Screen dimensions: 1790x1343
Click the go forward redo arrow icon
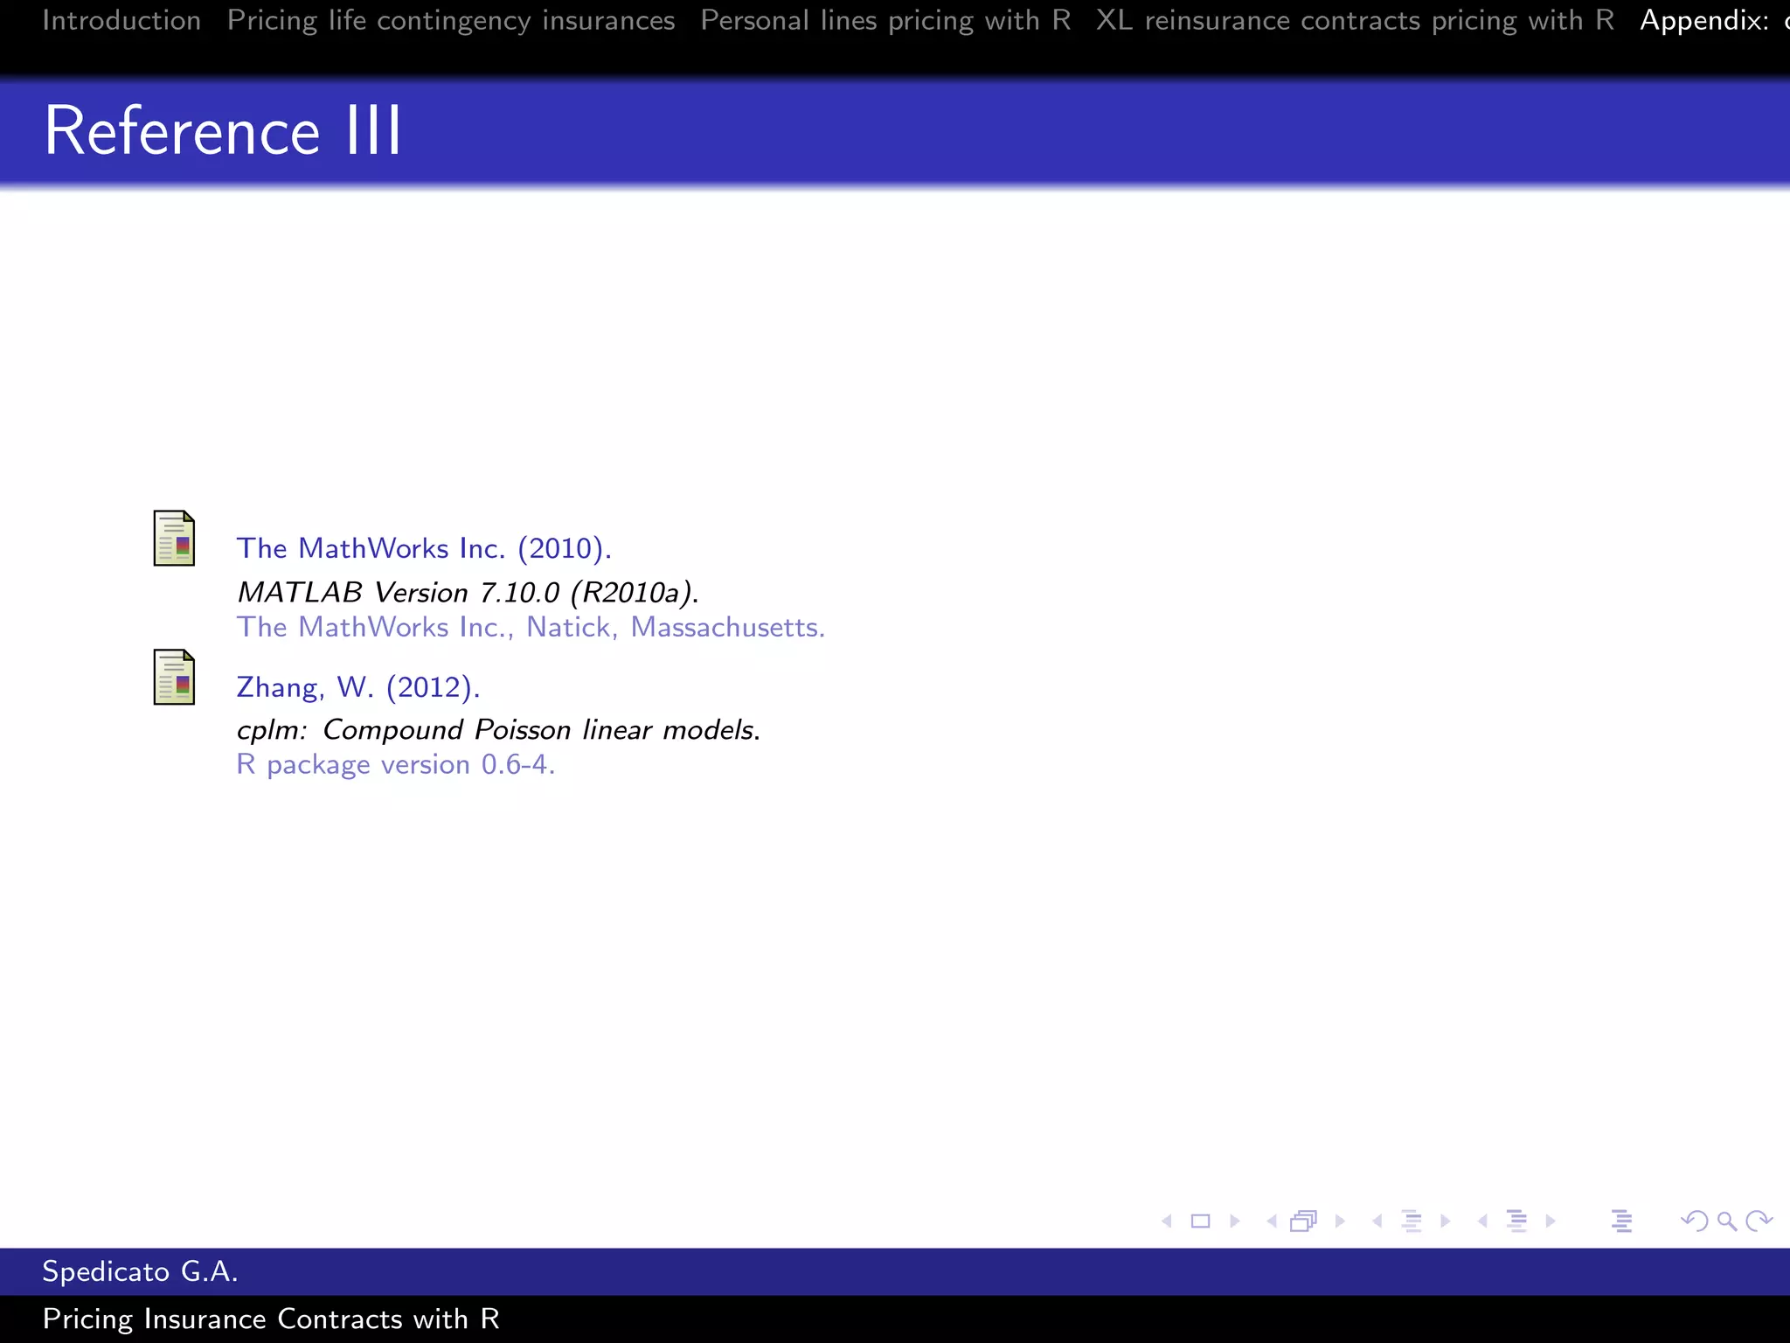pyautogui.click(x=1759, y=1221)
